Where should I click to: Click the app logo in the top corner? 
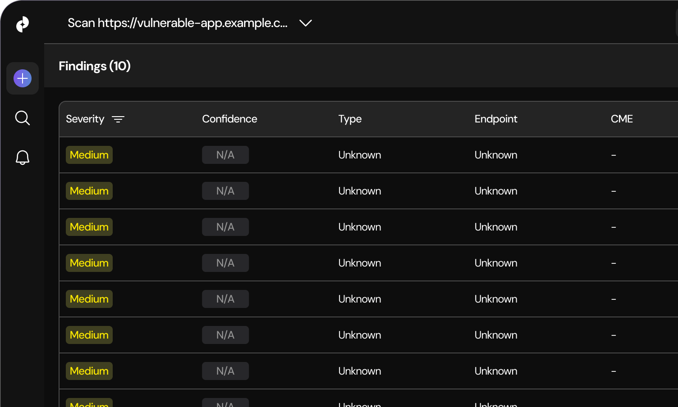23,24
